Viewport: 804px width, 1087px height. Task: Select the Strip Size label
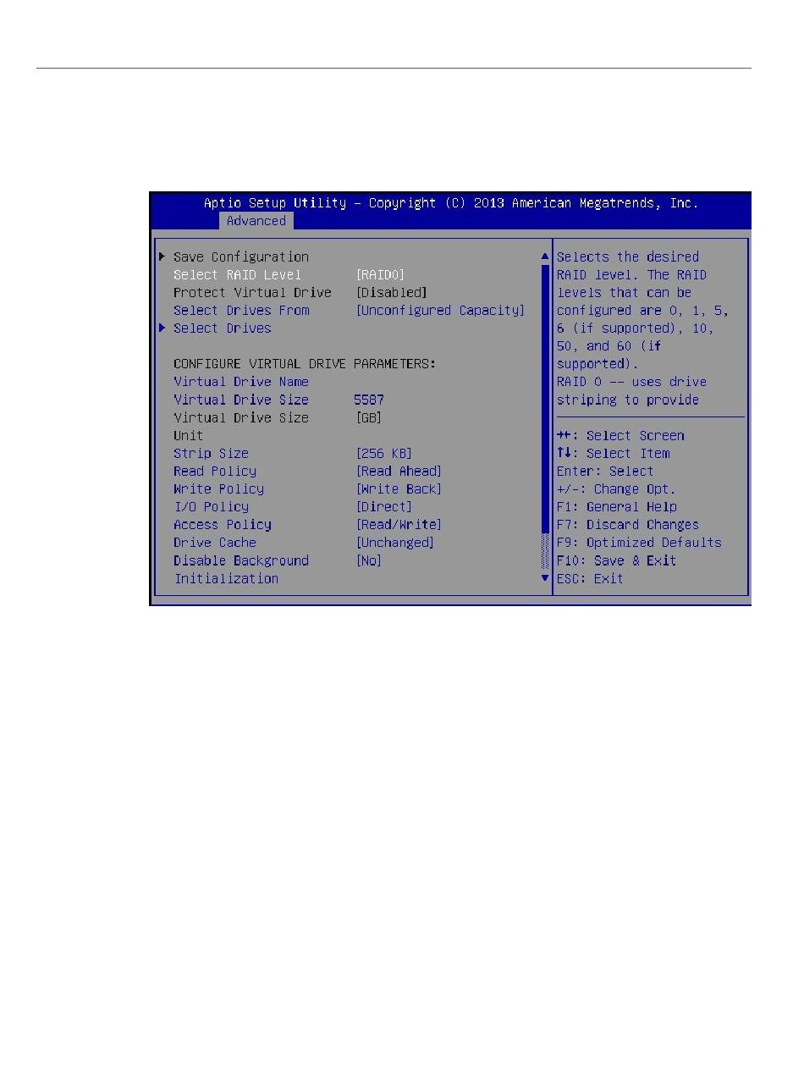211,453
